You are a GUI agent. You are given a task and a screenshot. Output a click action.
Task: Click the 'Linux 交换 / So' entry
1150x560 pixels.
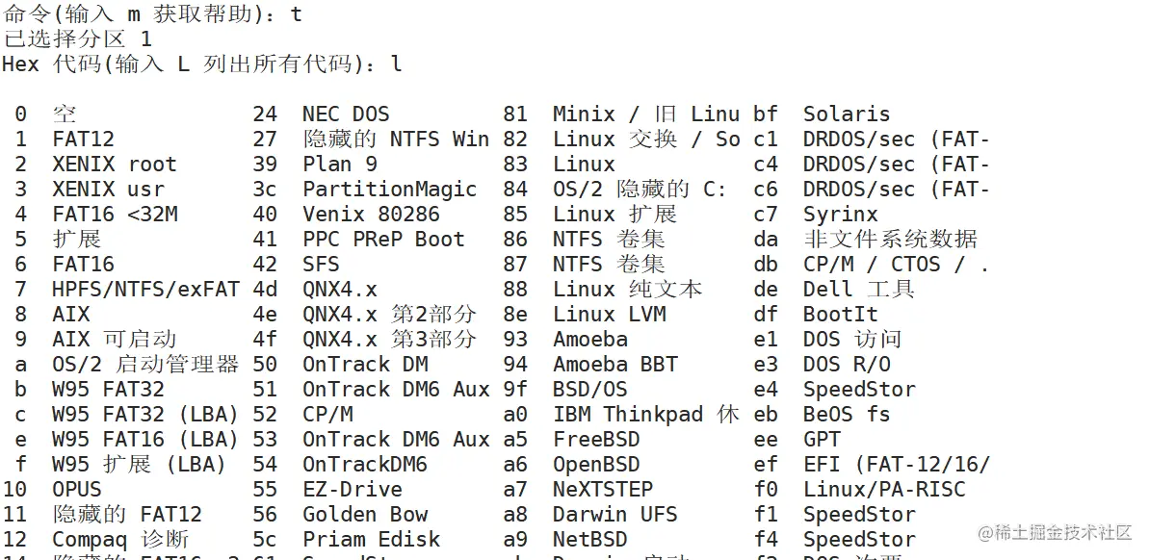(646, 140)
